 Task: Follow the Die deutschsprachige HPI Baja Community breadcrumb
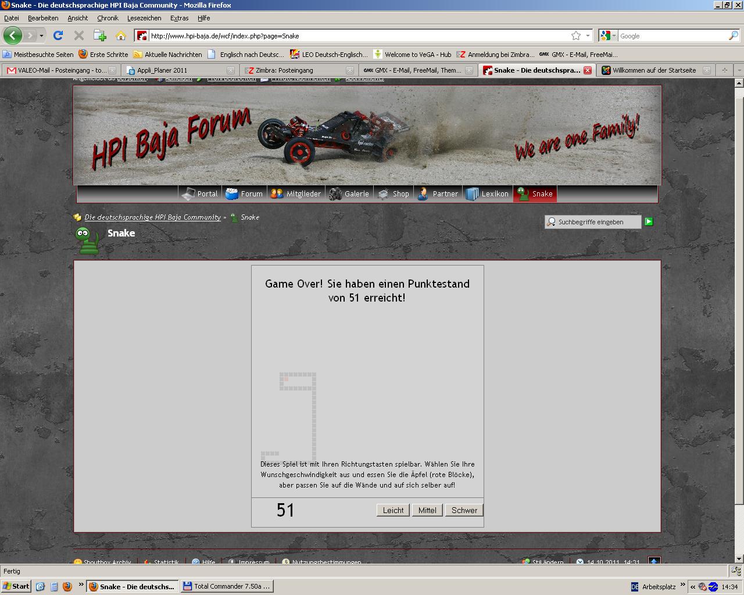click(x=152, y=217)
